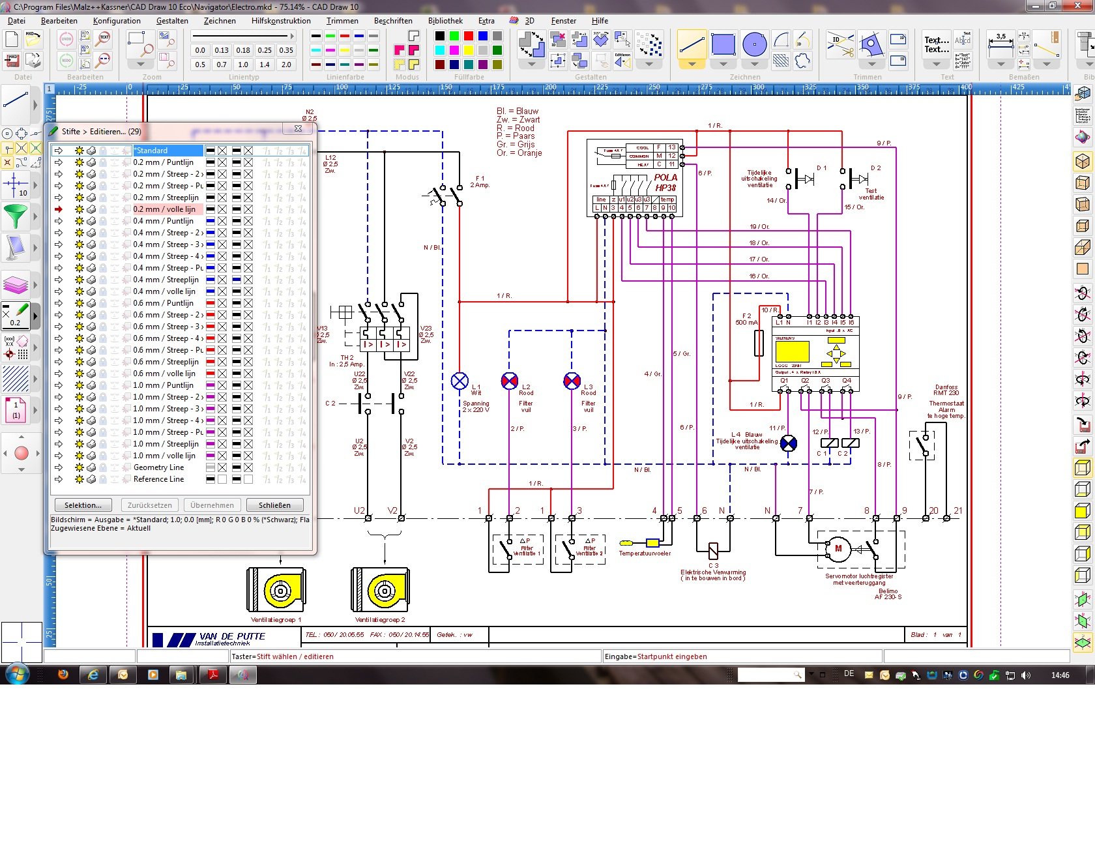
Task: Toggle sun visibility for 1.0 mm / volle lijn
Action: point(79,456)
